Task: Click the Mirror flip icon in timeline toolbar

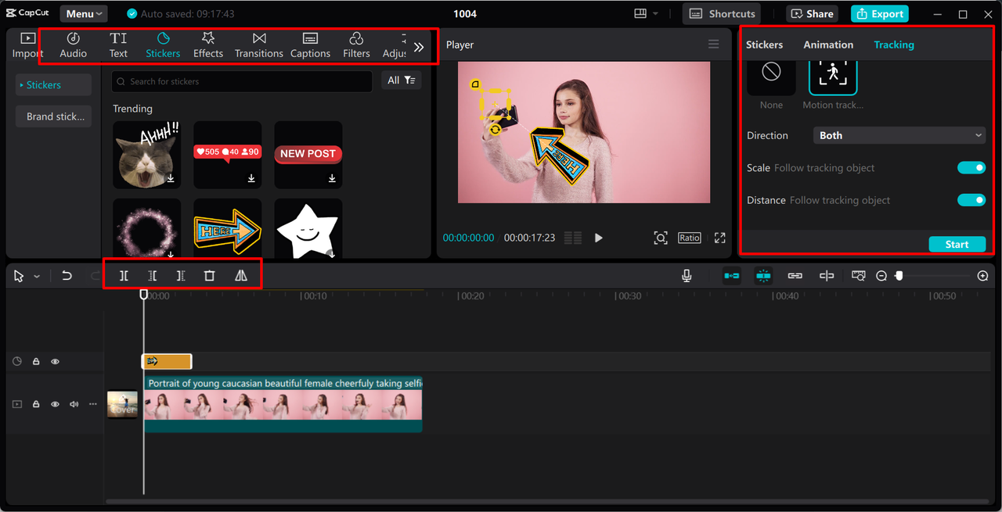Action: 241,276
